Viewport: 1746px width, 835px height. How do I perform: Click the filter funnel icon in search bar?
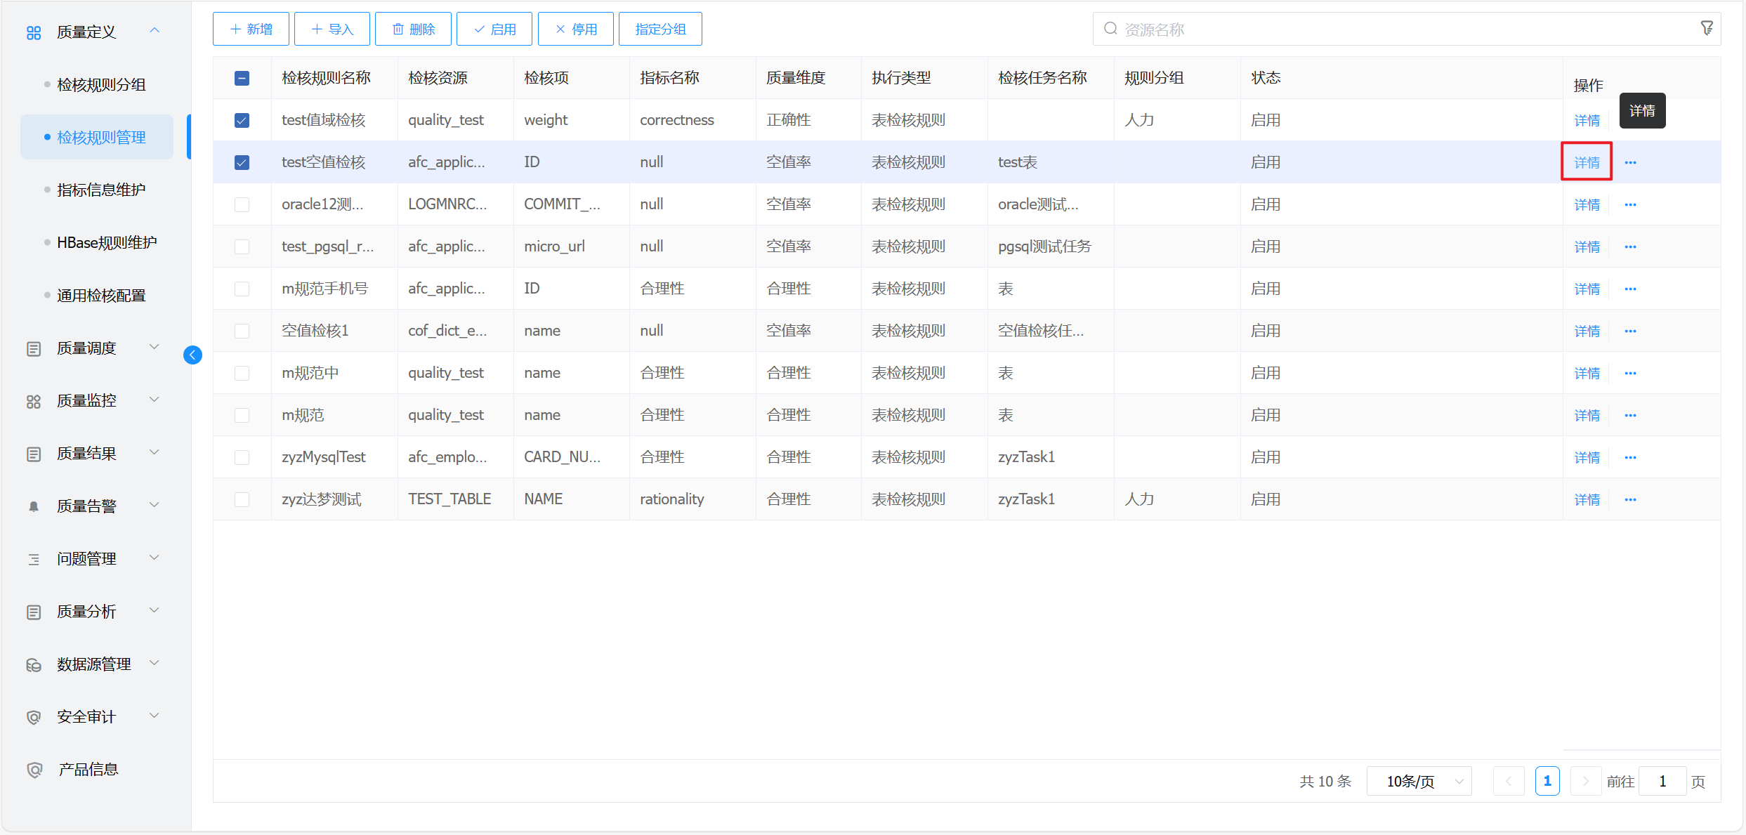pyautogui.click(x=1707, y=28)
